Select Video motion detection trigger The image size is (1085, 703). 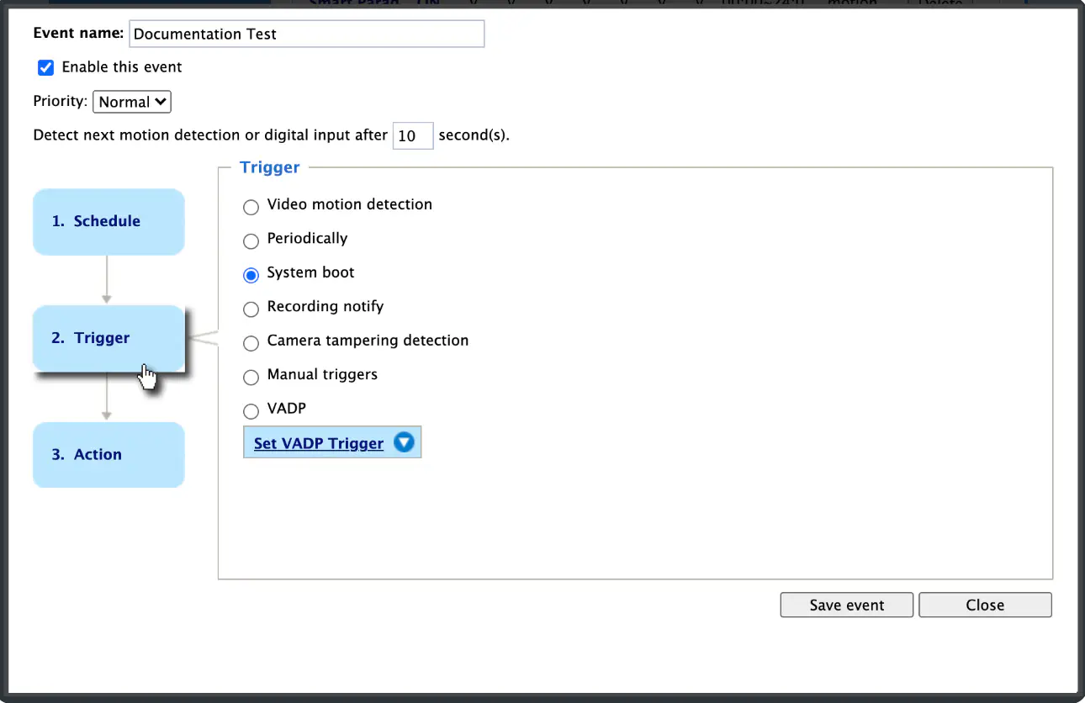(251, 207)
